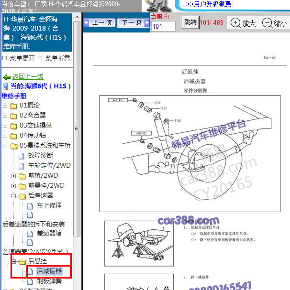Expand the 03变速操纵 folder node

tap(5, 126)
